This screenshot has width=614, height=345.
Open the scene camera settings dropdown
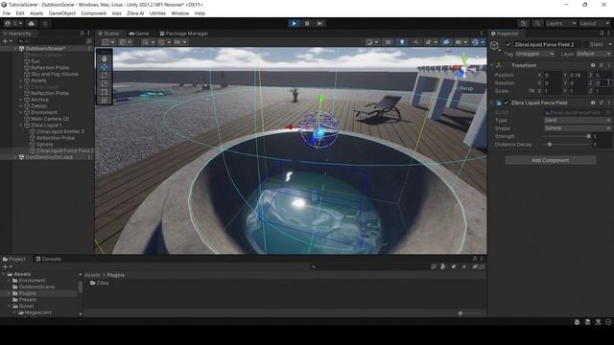click(460, 42)
